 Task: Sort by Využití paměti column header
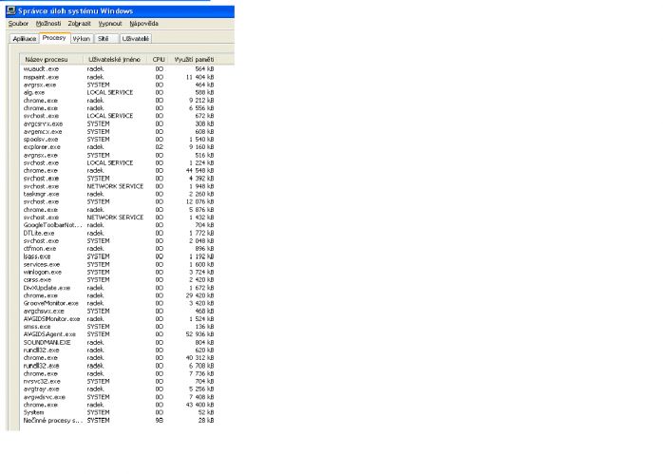click(x=194, y=59)
